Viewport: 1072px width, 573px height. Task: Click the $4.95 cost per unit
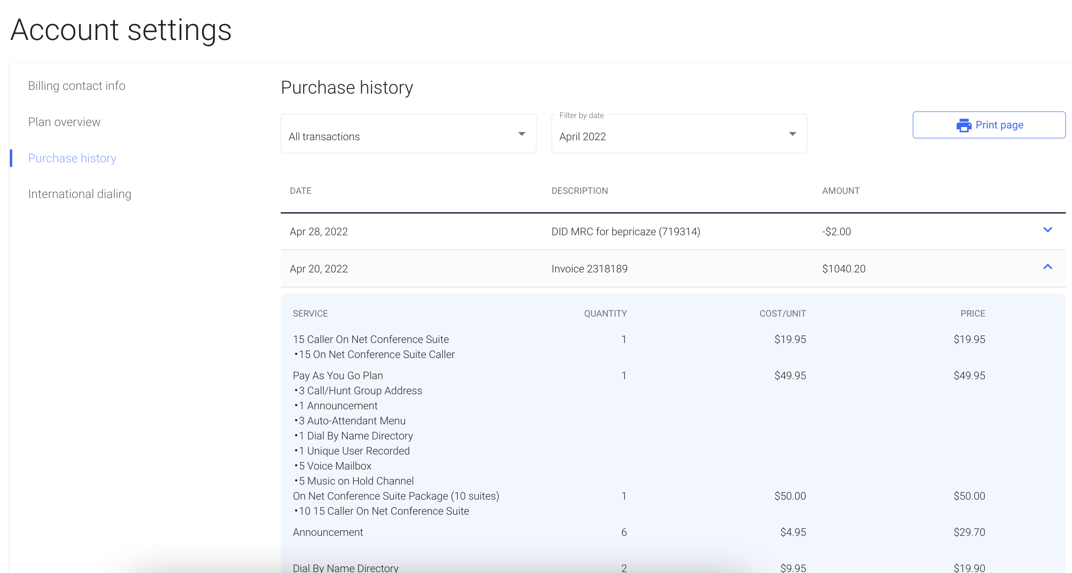[x=793, y=532]
